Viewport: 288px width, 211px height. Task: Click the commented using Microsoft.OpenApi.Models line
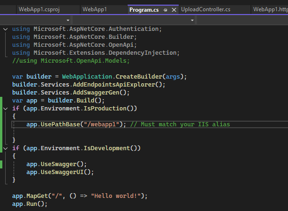[71, 61]
